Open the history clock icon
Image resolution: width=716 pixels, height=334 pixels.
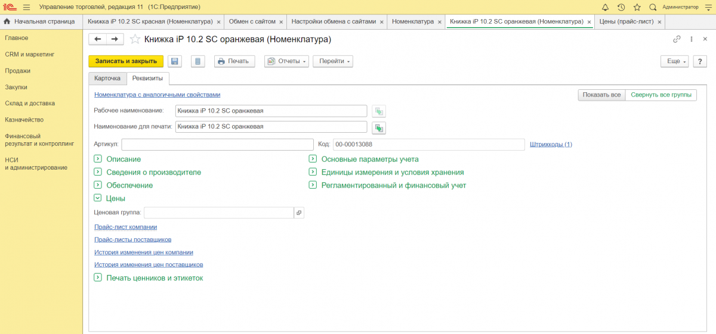coord(621,7)
